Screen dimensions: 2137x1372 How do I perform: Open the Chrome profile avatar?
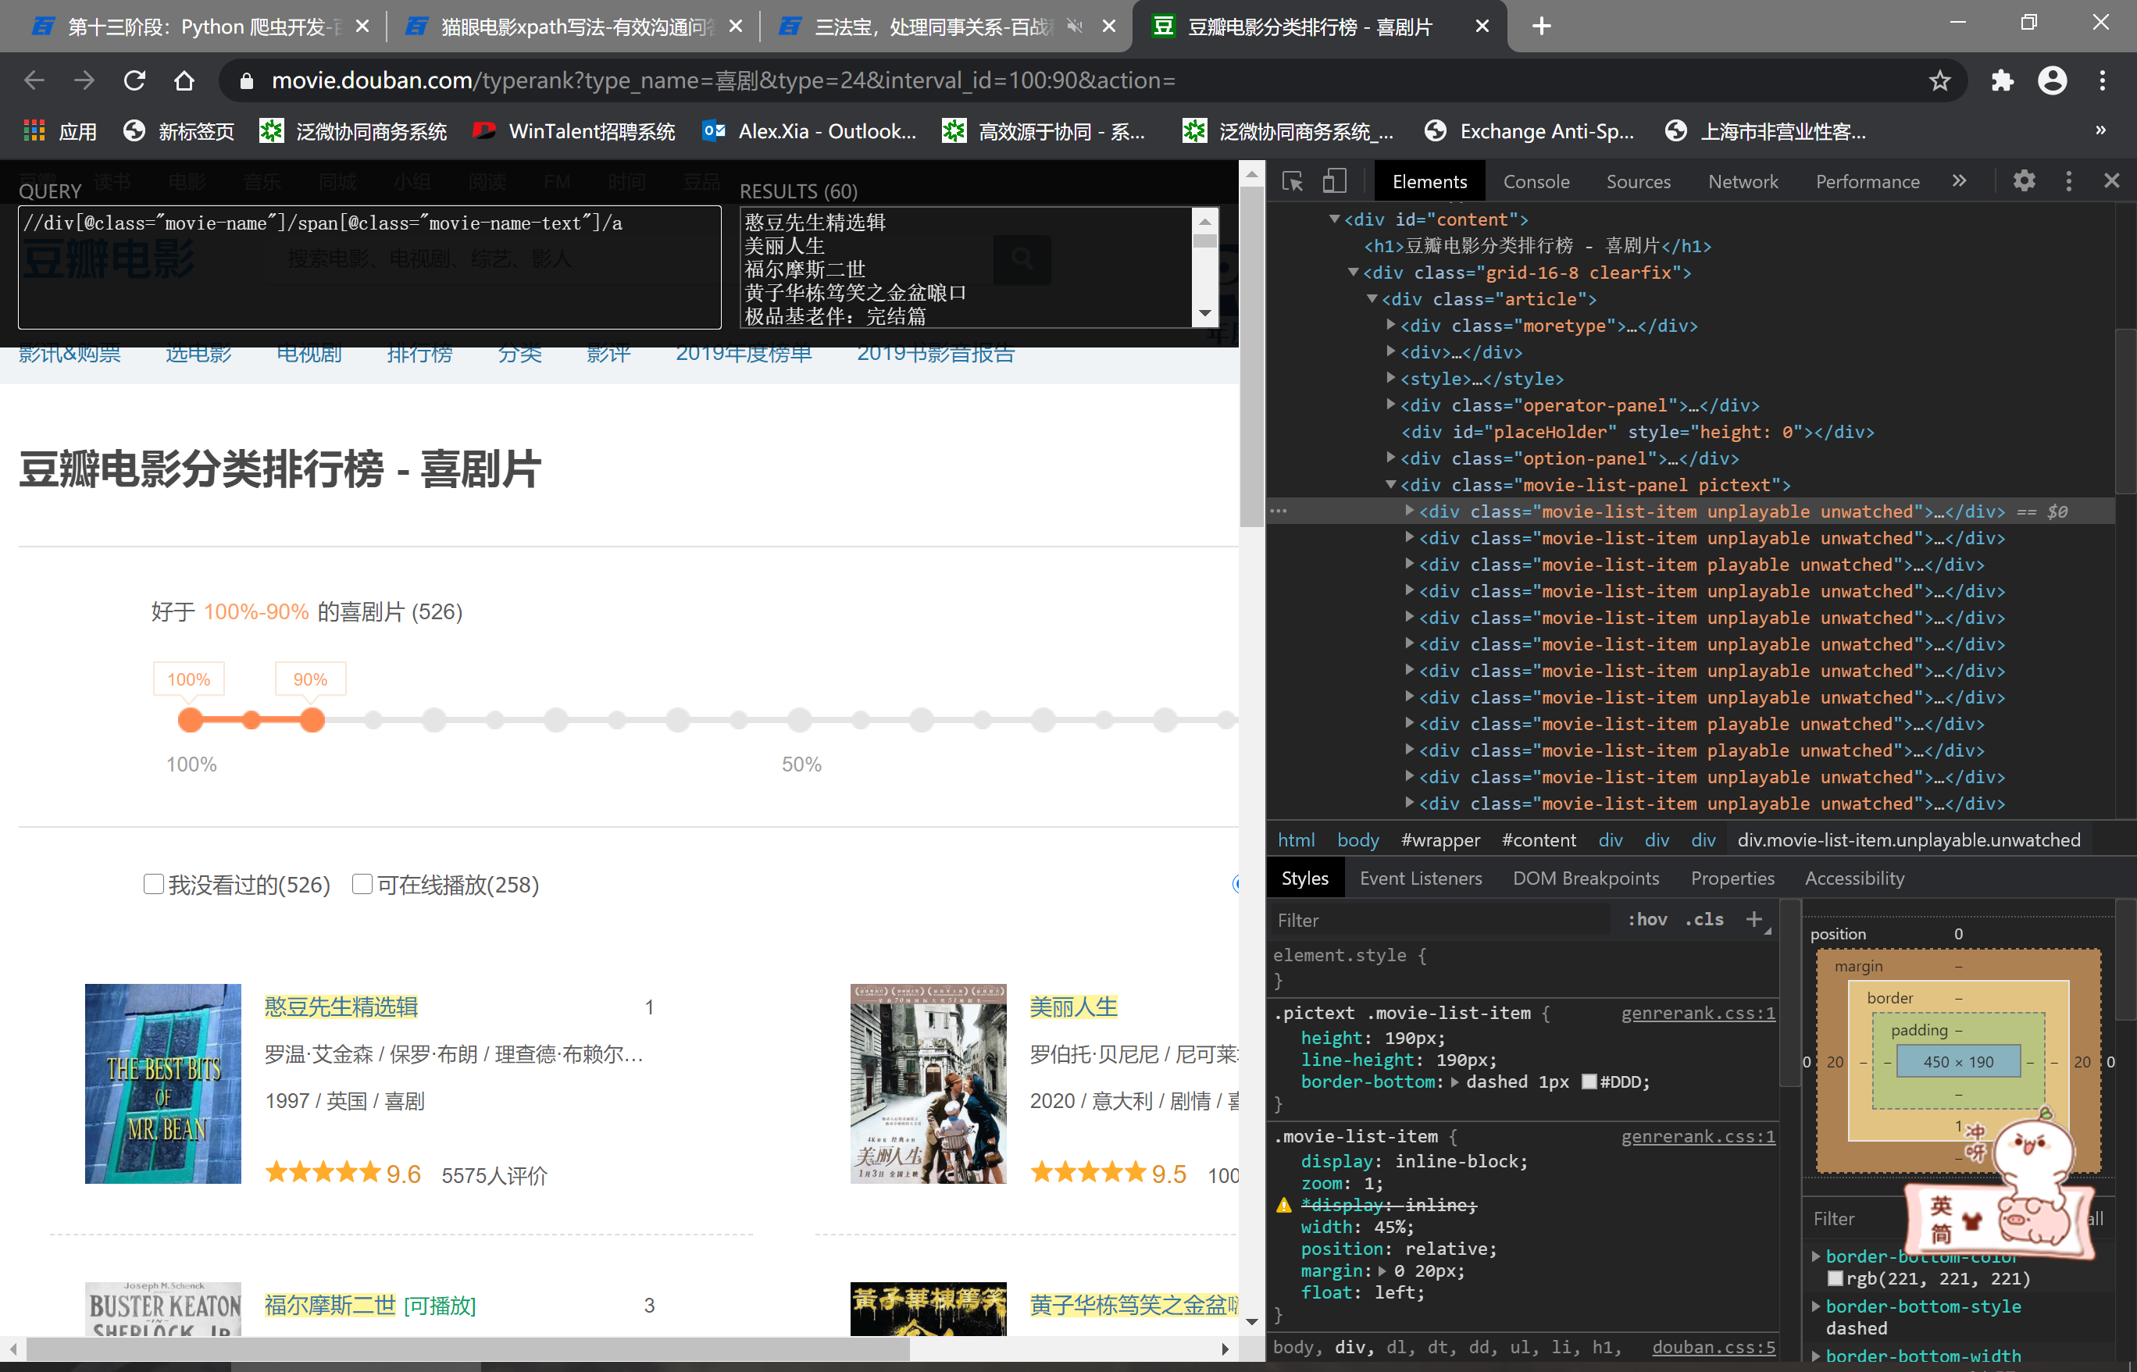click(2051, 81)
